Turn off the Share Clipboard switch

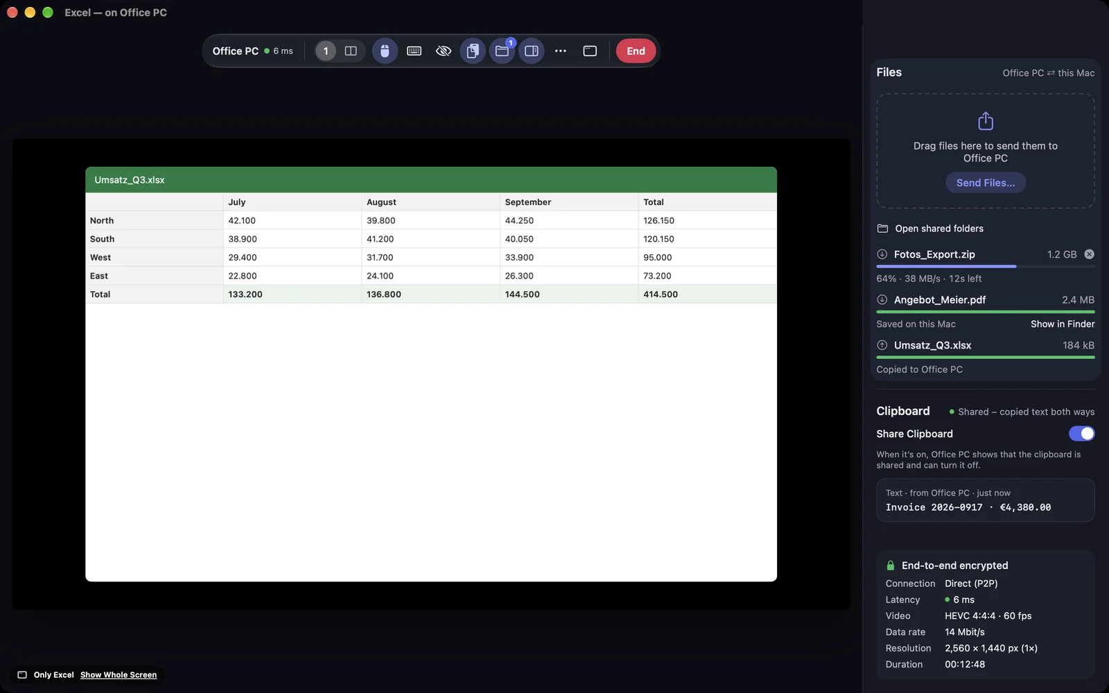1081,434
